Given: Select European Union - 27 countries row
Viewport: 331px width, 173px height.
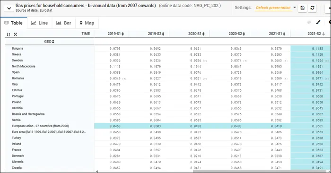Looking at the screenshot, I should 40,126.
